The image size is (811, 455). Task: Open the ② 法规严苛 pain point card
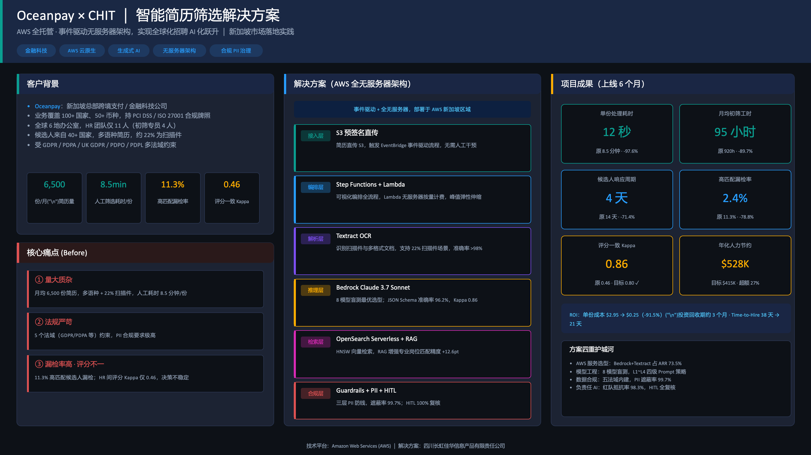point(145,331)
